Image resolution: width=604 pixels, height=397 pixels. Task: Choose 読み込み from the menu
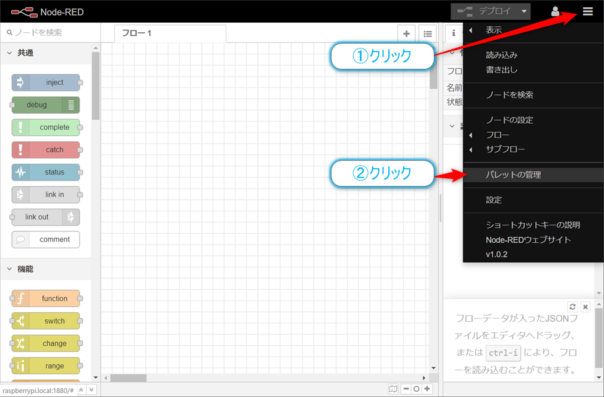[533, 55]
